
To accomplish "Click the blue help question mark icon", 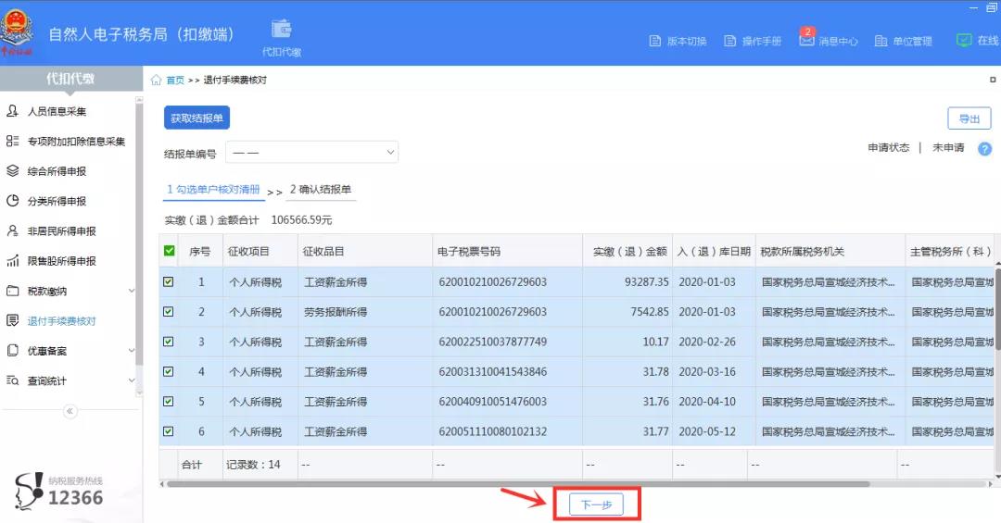I will pos(985,149).
